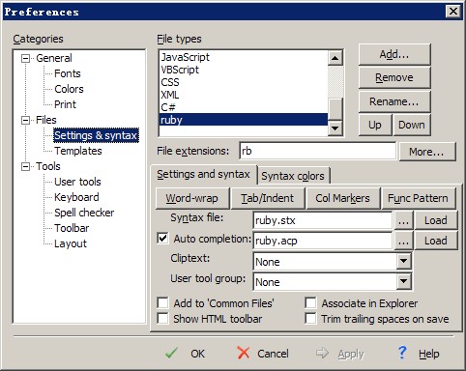Toggle the Auto completion checkbox
This screenshot has width=466, height=371.
click(162, 239)
